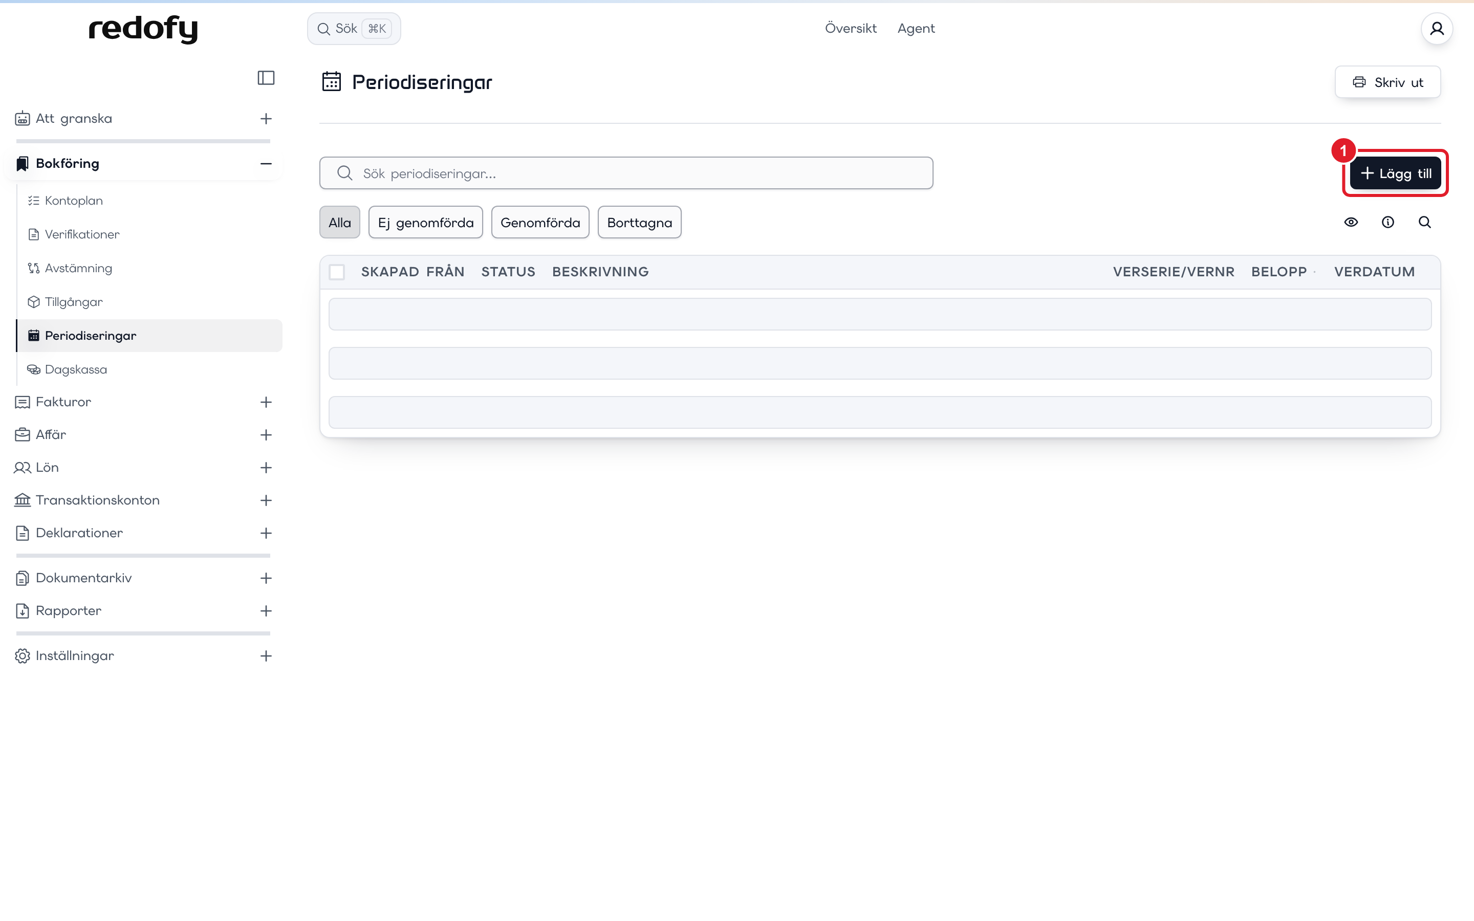Open the Agent tab
The image size is (1474, 921).
tap(916, 28)
